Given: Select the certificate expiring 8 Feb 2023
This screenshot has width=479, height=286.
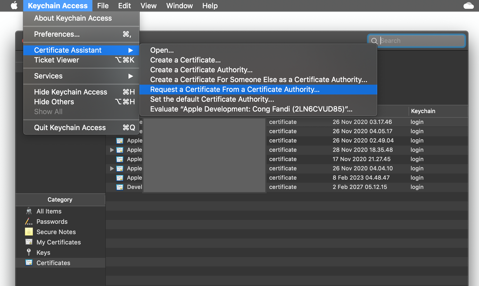Looking at the screenshot, I should click(x=361, y=178).
